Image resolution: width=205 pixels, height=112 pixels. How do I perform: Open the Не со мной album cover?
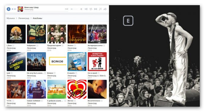[x=97, y=62]
